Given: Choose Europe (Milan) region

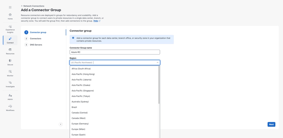Looking at the screenshot, I should (114, 129).
